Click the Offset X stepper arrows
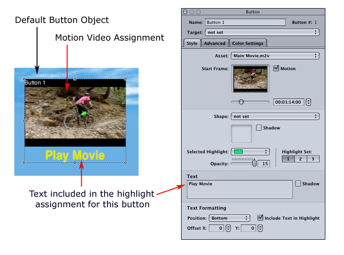The height and width of the screenshot is (255, 344). pyautogui.click(x=228, y=228)
